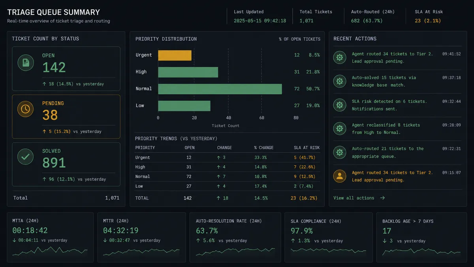Image resolution: width=474 pixels, height=267 pixels.
Task: Click up arrow in Open card trend
Action: coord(44,84)
